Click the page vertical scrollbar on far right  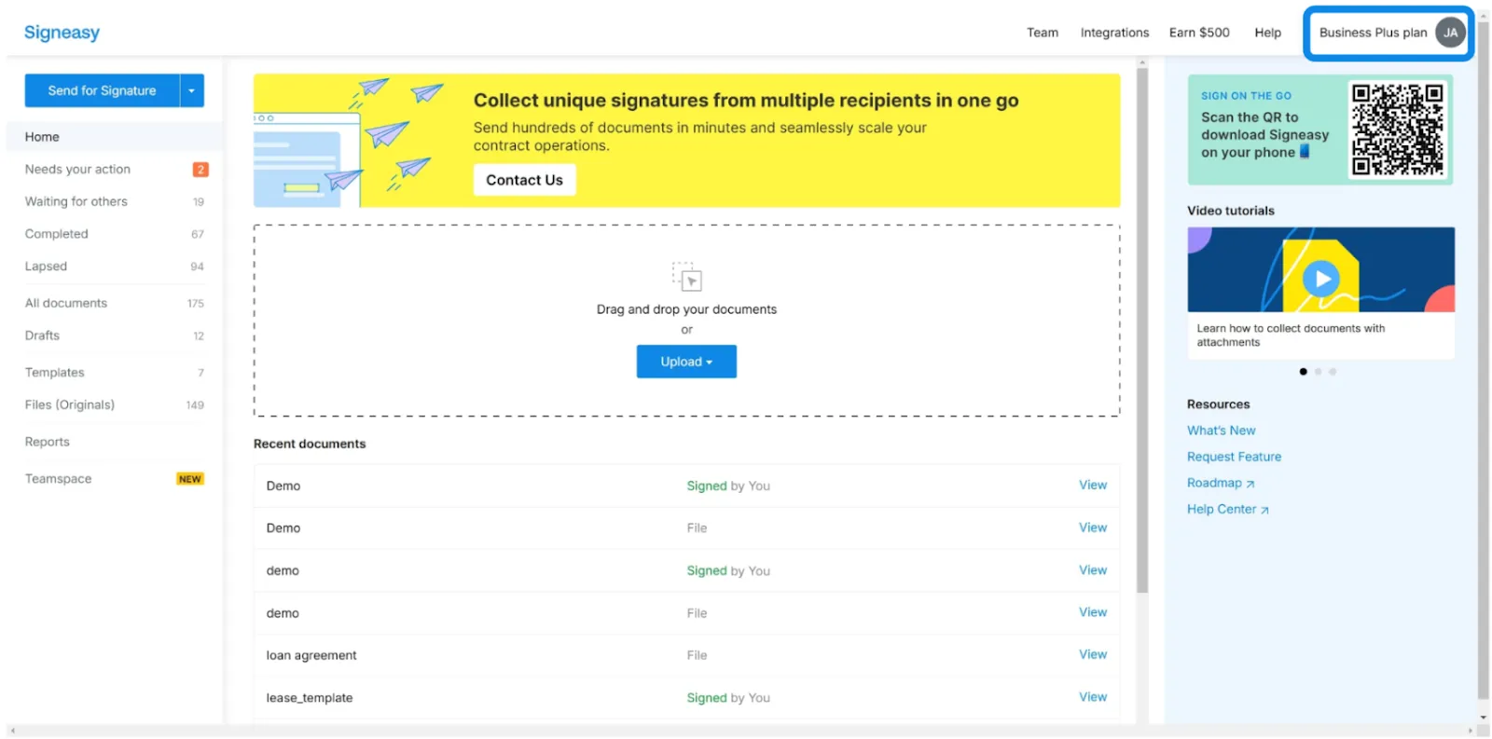click(x=1483, y=359)
